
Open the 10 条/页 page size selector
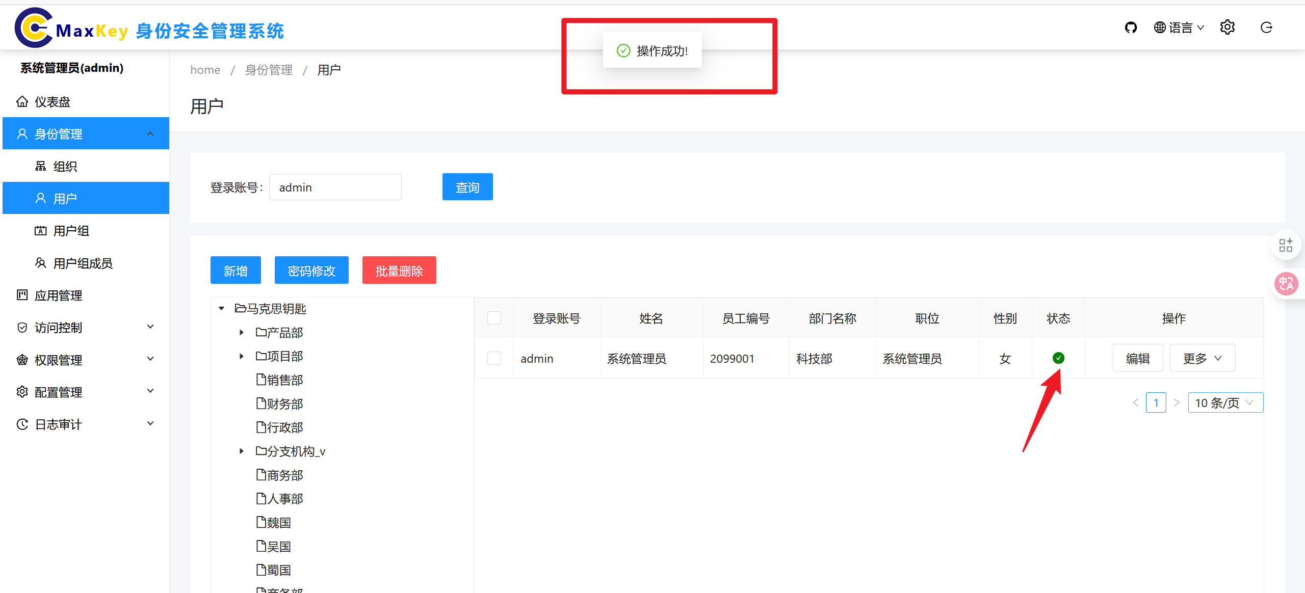[x=1225, y=403]
